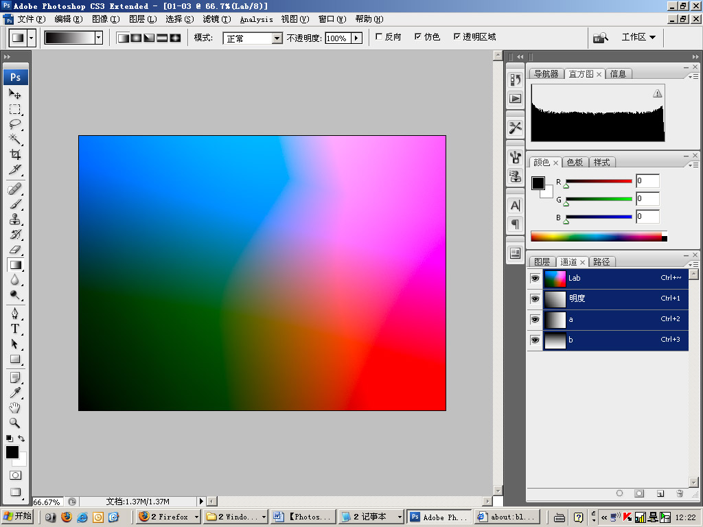Select the Blur tool

(15, 280)
